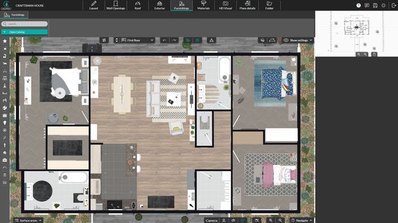Open the First floor level dropdown

coord(137,40)
